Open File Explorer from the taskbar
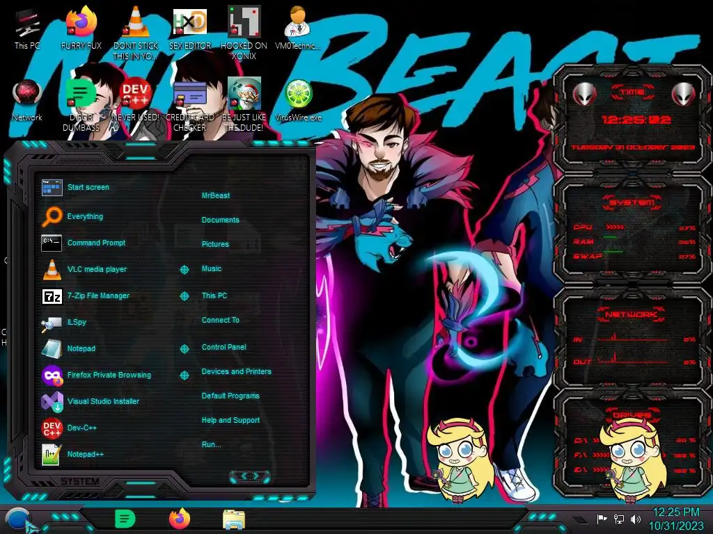713x534 pixels. (234, 519)
